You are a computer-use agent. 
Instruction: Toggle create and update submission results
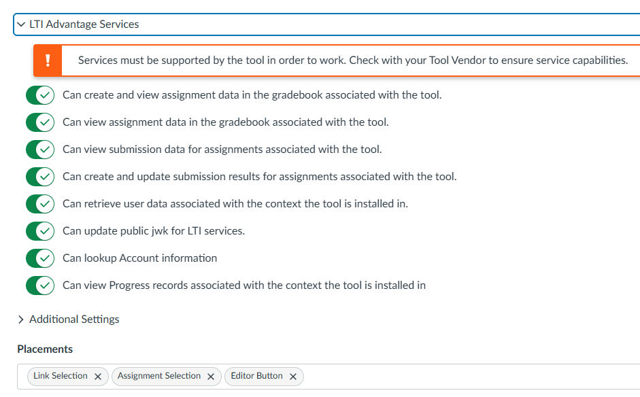click(x=40, y=177)
